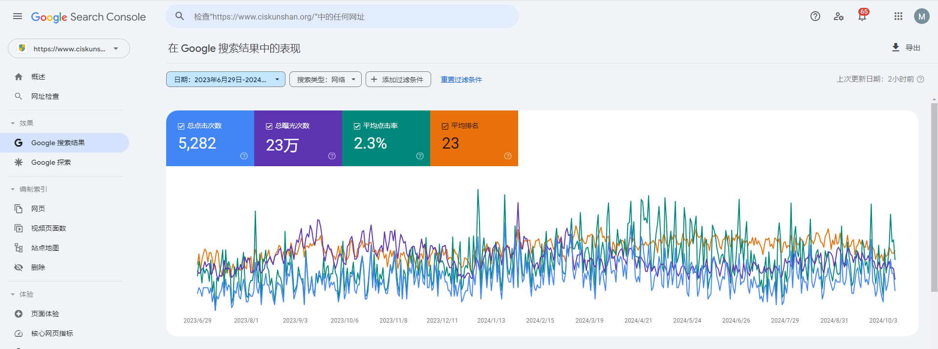Click the Google Search Console logo
The image size is (938, 349).
pos(88,17)
